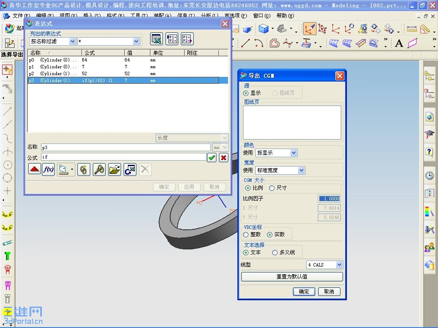Screen dimensions: 438x328
Task: Click 确定 in the 导出 CGM dialog
Action: tap(304, 292)
